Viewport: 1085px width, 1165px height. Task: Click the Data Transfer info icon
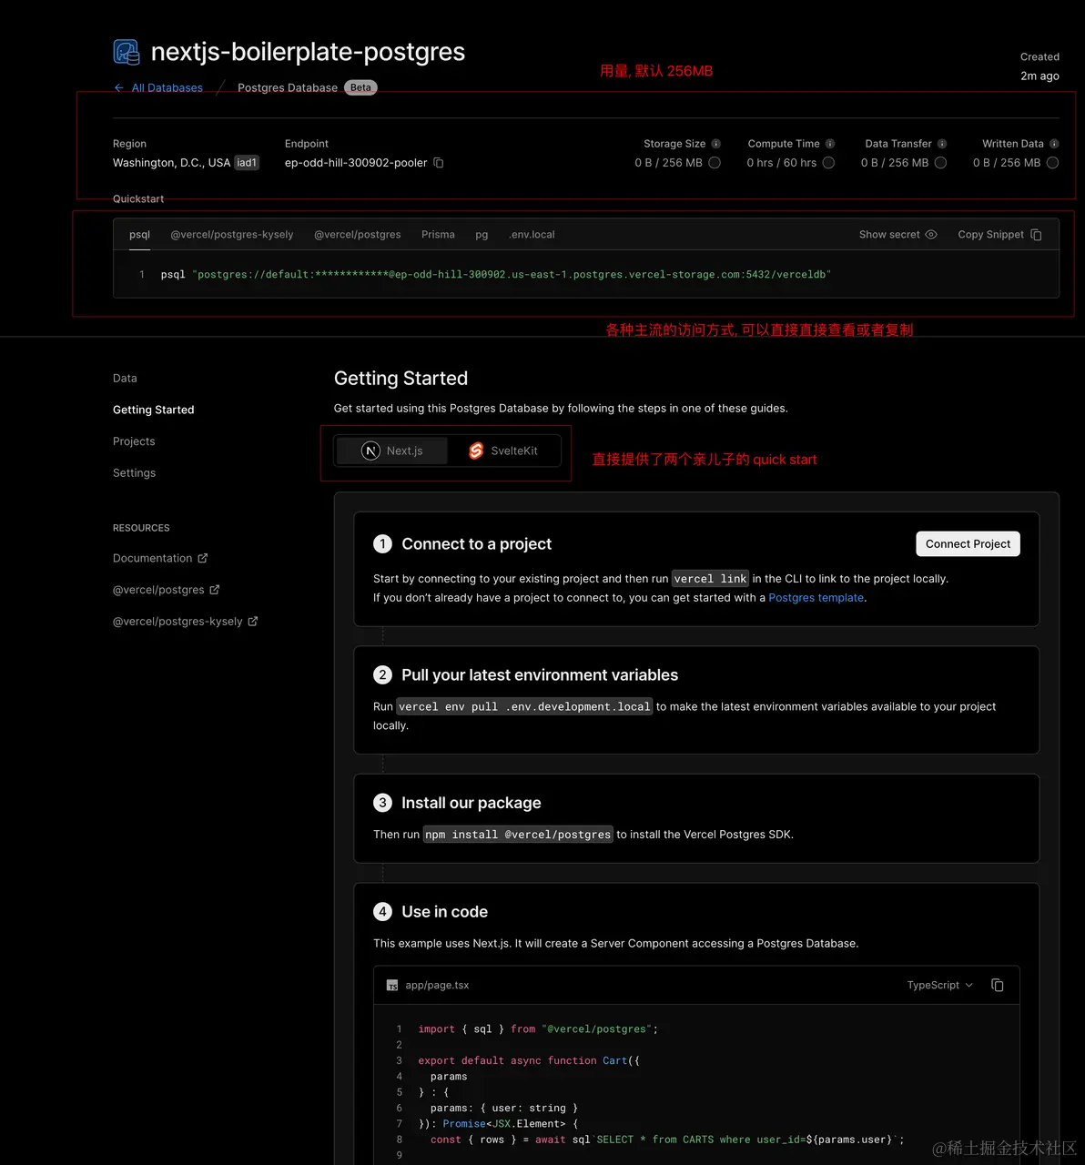942,144
